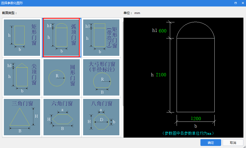The width and height of the screenshot is (246, 148).
Task: Choose the 大弓形门窗(半径标注) thumbnail
Action: click(101, 77)
